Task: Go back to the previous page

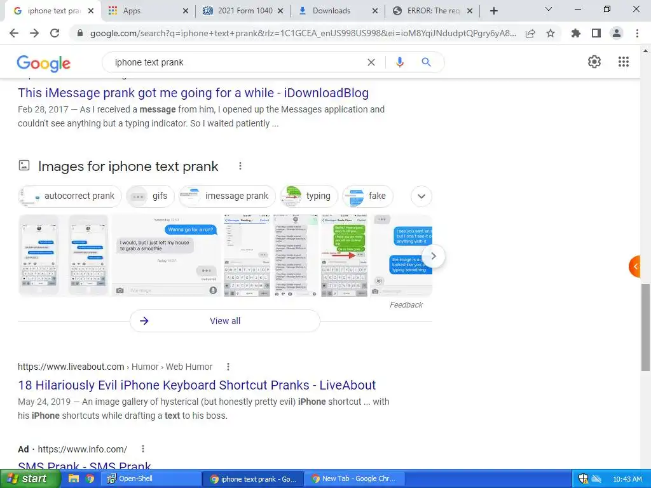Action: 14,33
